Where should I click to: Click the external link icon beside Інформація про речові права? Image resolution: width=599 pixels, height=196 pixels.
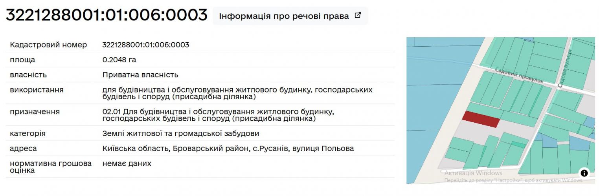click(358, 16)
